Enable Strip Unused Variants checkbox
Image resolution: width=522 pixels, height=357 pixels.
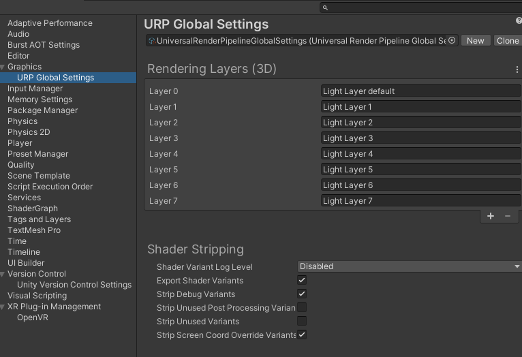(302, 321)
